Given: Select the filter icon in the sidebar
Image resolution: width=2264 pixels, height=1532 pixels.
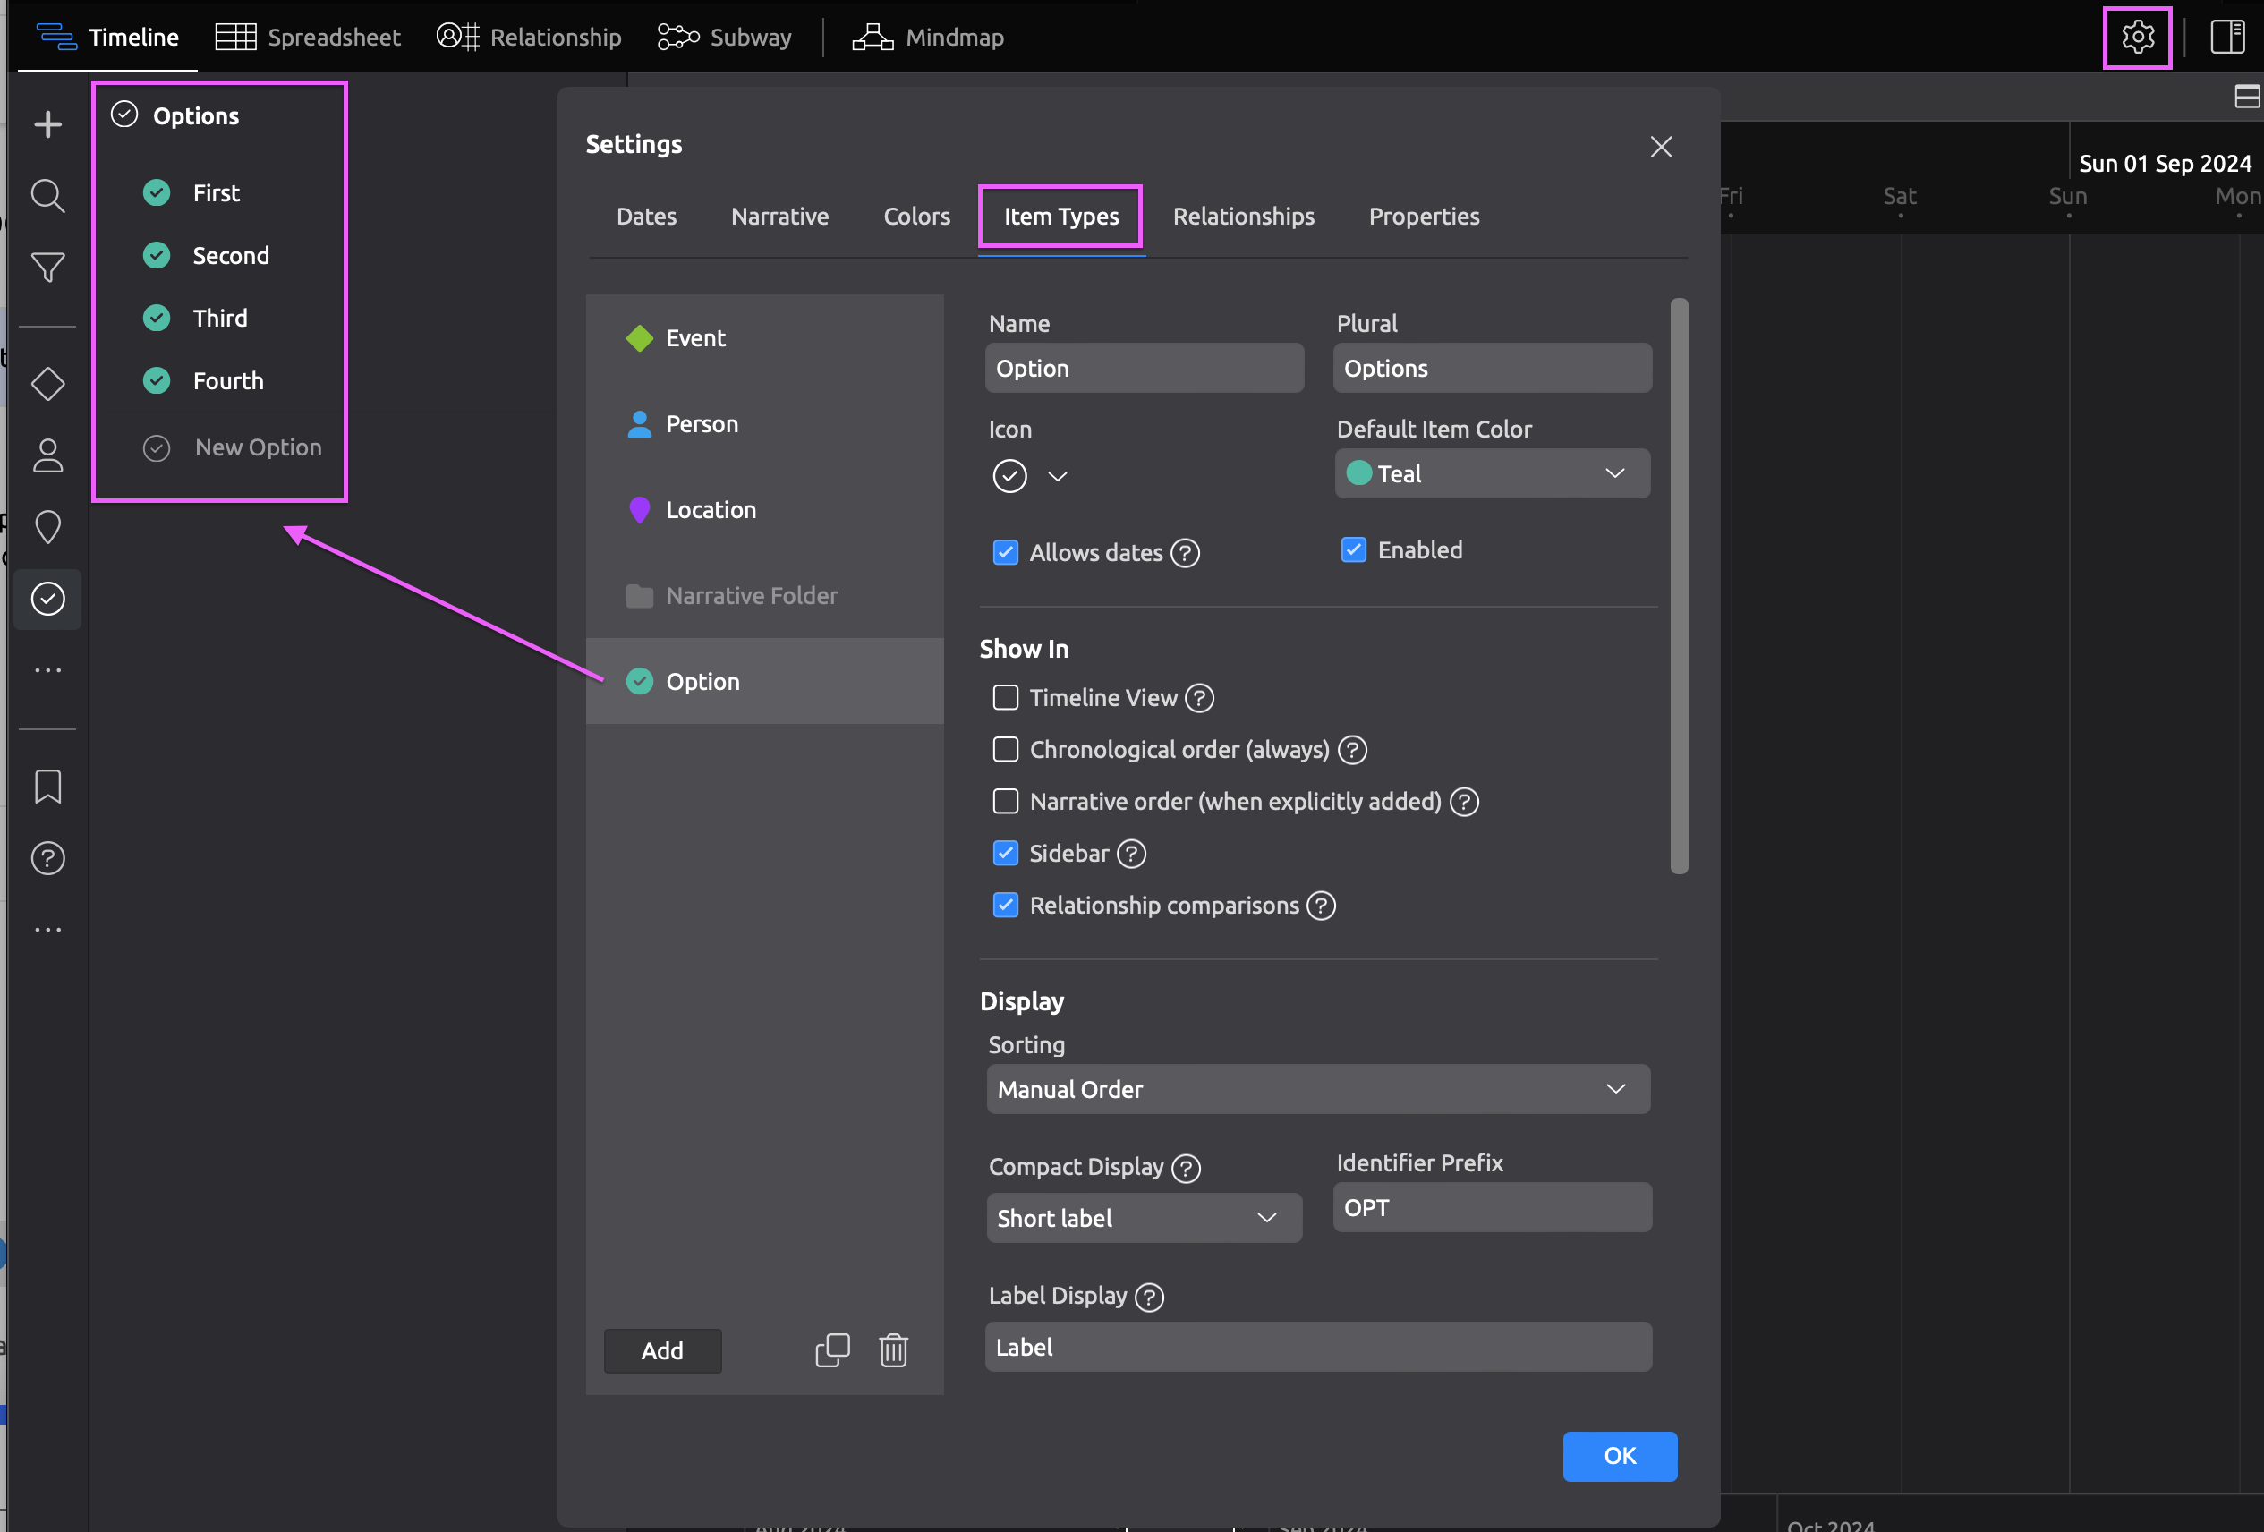Looking at the screenshot, I should pos(47,267).
